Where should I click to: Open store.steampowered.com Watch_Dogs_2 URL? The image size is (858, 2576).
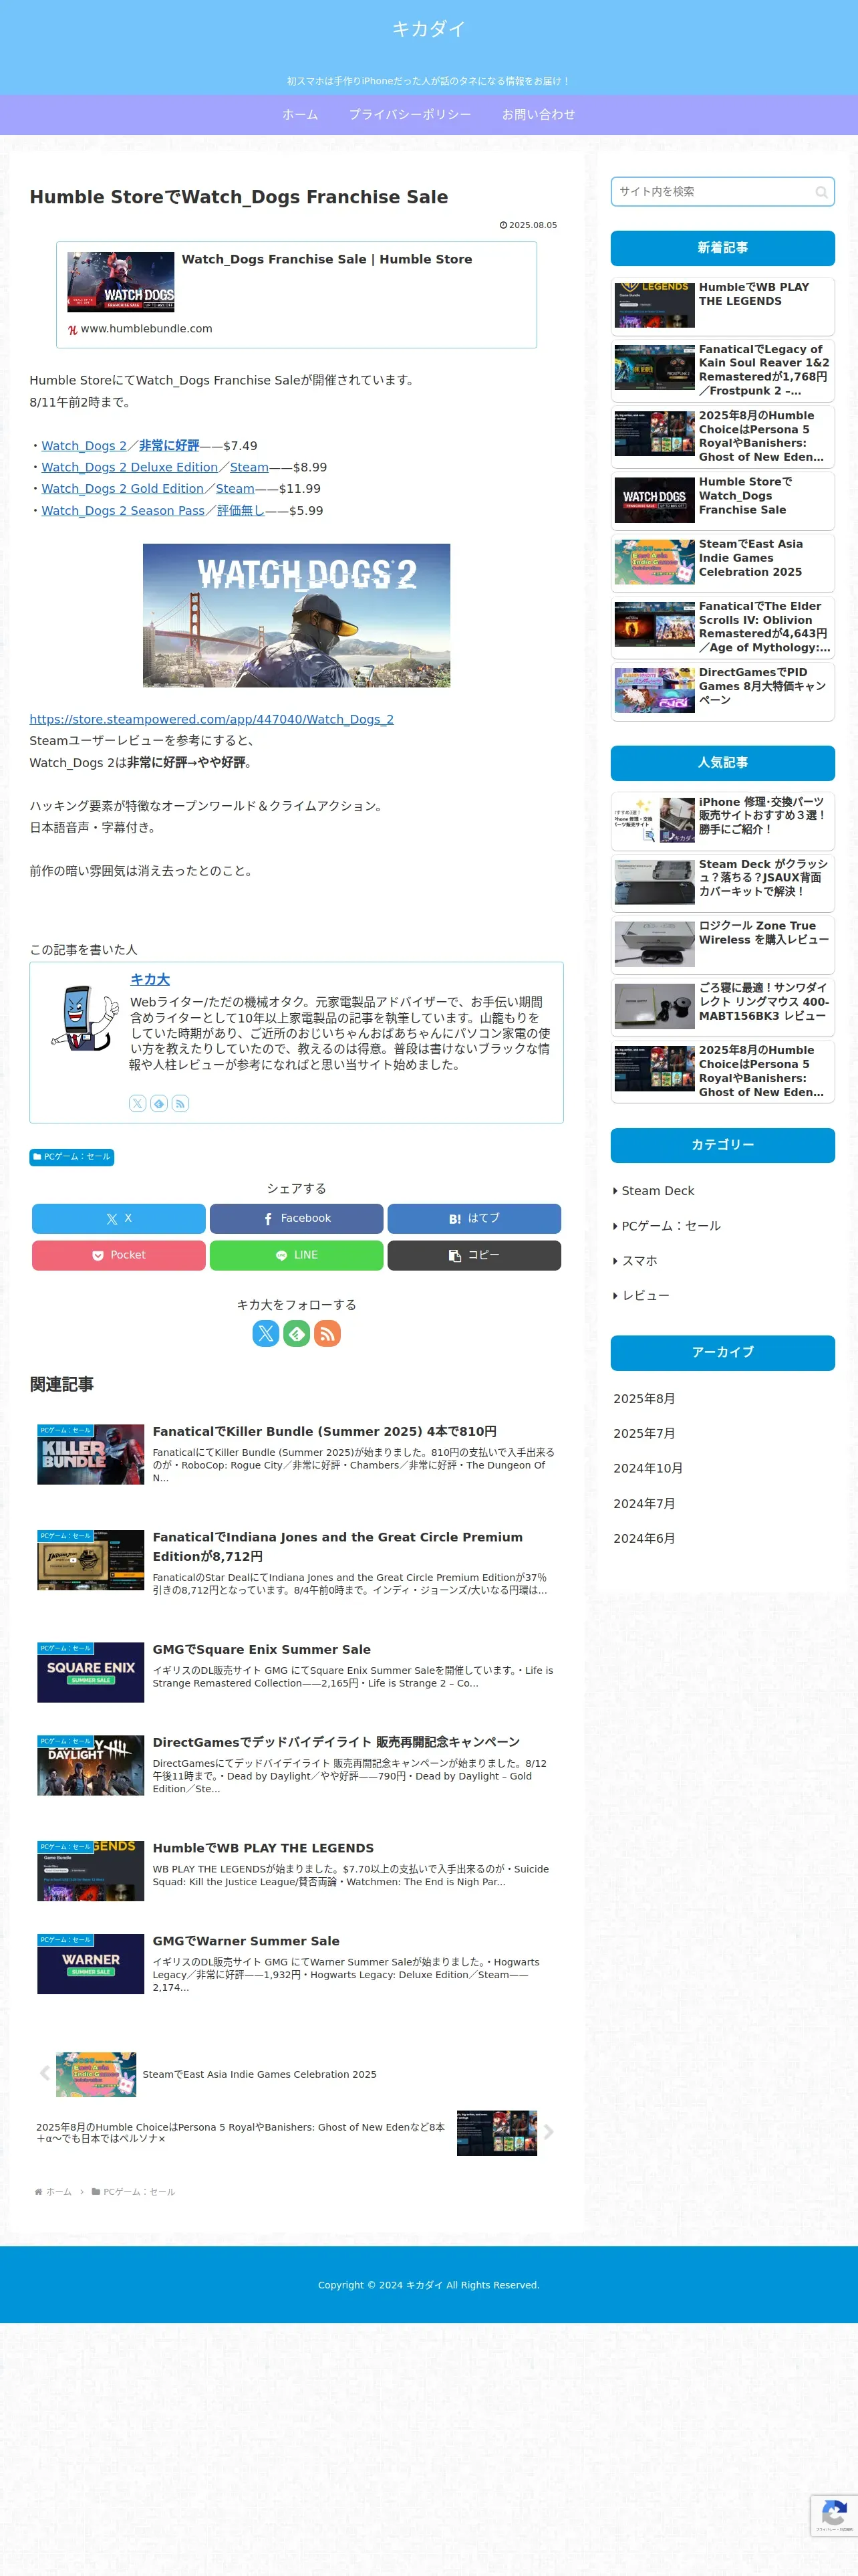coord(212,719)
